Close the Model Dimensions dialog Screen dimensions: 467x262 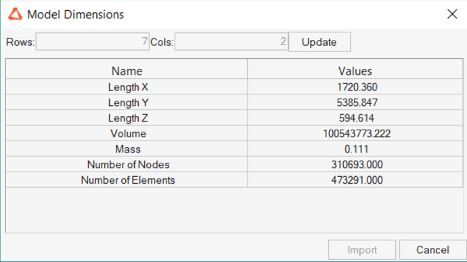452,14
